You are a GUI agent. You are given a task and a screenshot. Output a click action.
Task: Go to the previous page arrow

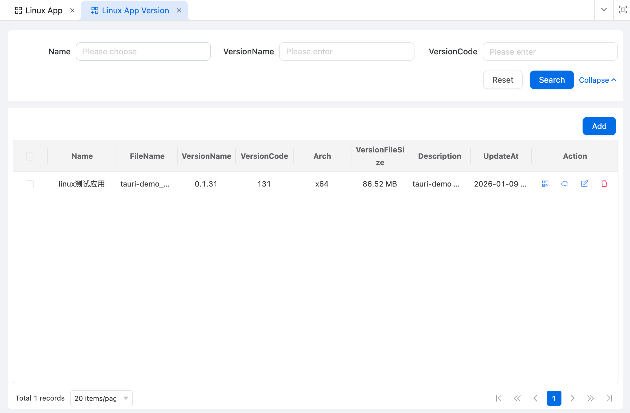535,398
